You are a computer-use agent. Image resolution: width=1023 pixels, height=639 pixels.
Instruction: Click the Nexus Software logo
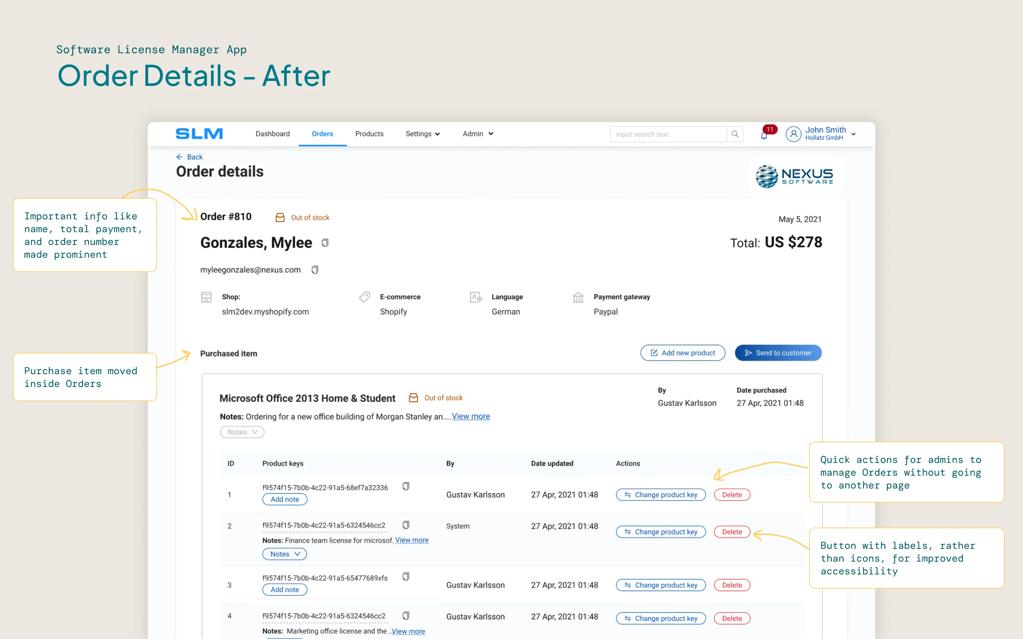coord(794,176)
